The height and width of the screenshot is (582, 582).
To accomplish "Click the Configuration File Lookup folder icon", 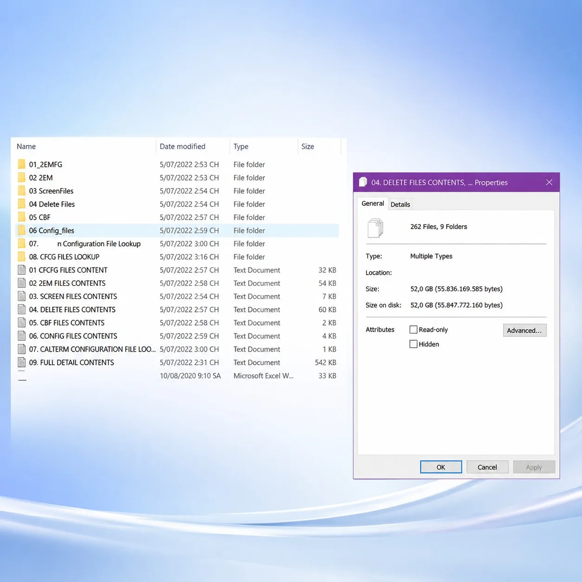I will [x=22, y=244].
